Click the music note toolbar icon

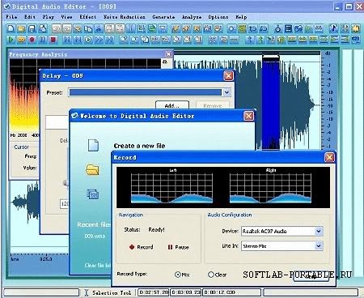coord(334,28)
